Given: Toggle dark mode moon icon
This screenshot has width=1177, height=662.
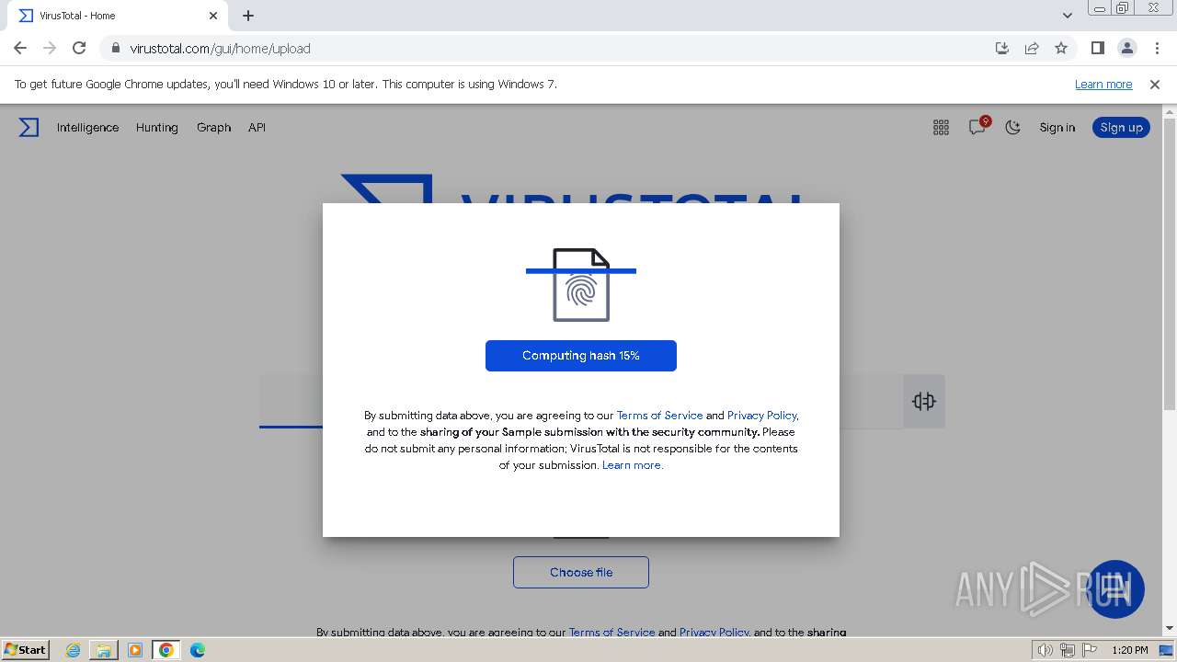Looking at the screenshot, I should [x=1013, y=128].
